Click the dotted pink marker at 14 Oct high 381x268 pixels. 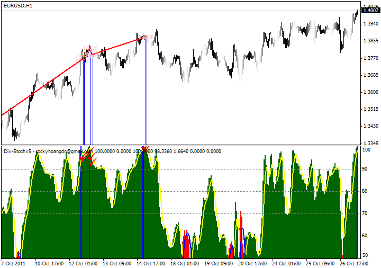(x=147, y=37)
